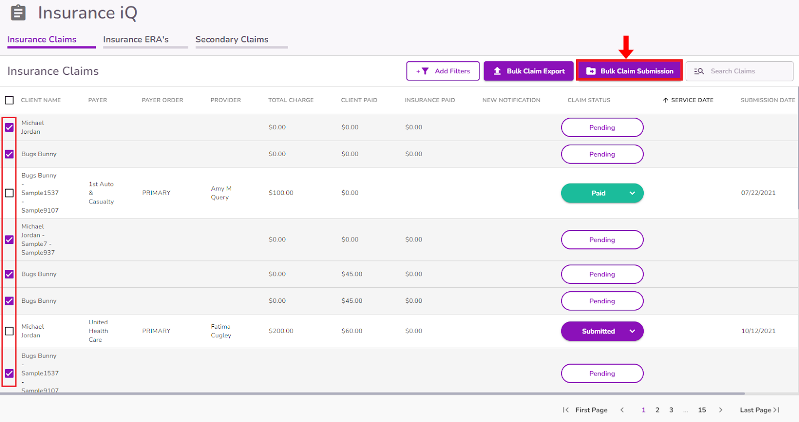Click the funnel icon on Add Filters
This screenshot has height=422, width=799.
tap(425, 71)
